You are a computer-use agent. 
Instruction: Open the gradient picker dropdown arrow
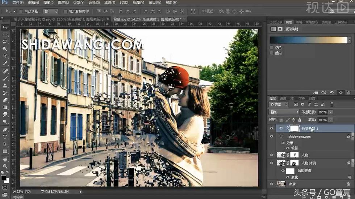[x=350, y=40]
